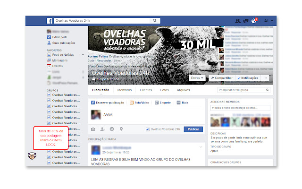302x189 pixels.
Task: Click the Facebook logo home icon
Action: point(49,21)
